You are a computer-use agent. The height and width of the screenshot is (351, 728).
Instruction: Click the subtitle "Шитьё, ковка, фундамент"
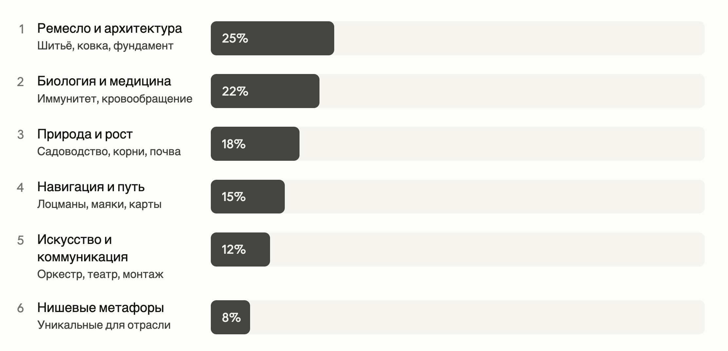(105, 46)
